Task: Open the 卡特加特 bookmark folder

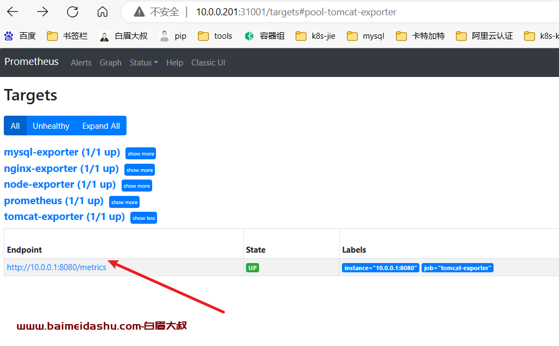Action: coord(420,36)
